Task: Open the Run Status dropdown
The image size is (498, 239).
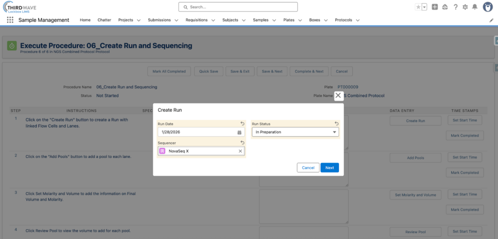Action: (x=295, y=132)
